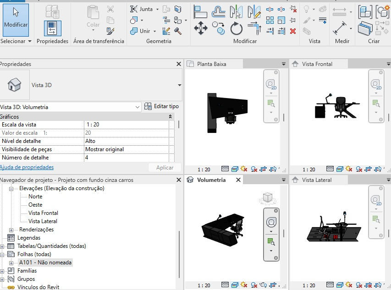Open the steering wheel in Volumetria navigation bar

[271, 222]
